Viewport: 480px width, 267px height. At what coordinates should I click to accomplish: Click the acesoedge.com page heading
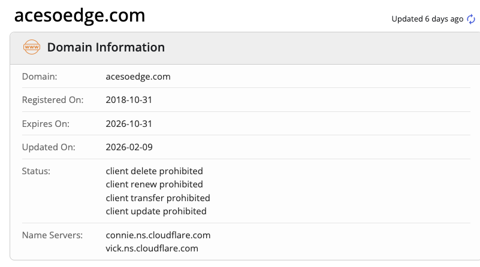tap(80, 15)
